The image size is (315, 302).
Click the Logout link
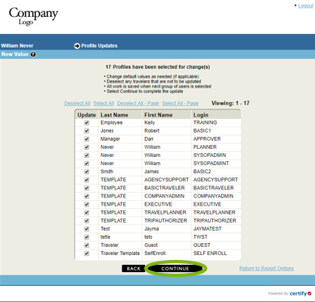305,6
